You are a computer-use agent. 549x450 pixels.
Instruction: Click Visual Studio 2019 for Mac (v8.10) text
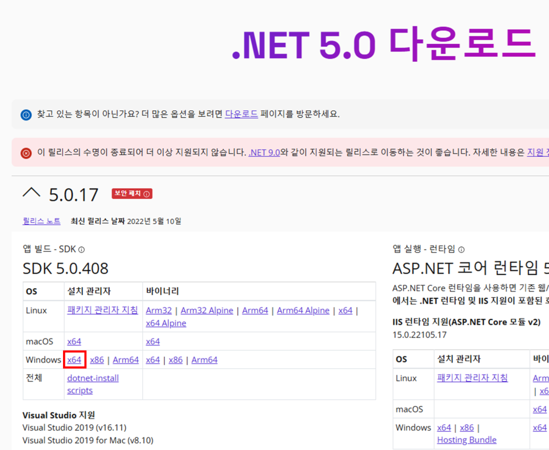tap(88, 440)
